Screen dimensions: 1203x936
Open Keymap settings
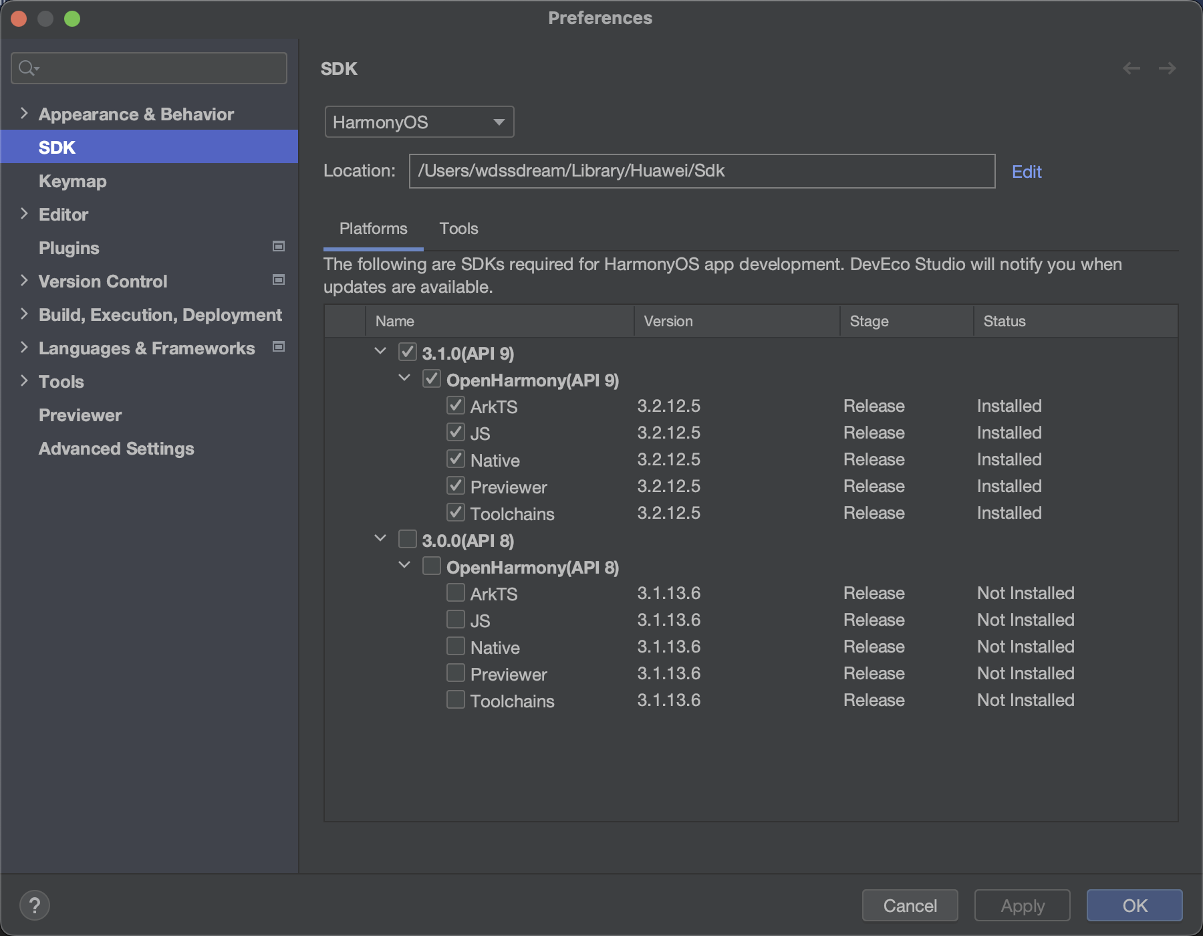[72, 181]
